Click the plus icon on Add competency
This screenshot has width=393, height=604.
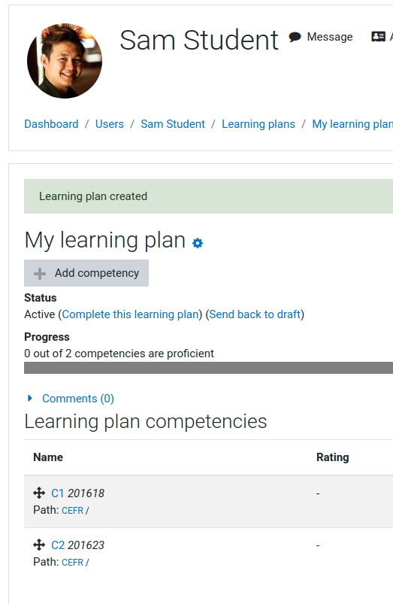pyautogui.click(x=40, y=274)
